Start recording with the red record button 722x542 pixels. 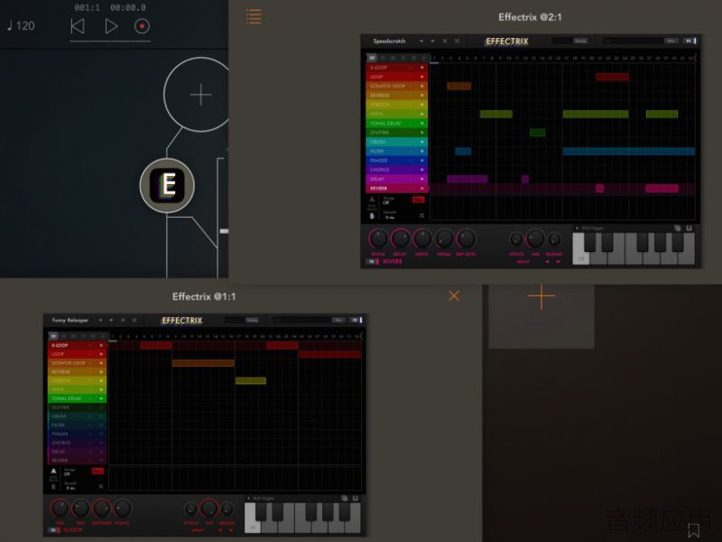click(142, 26)
